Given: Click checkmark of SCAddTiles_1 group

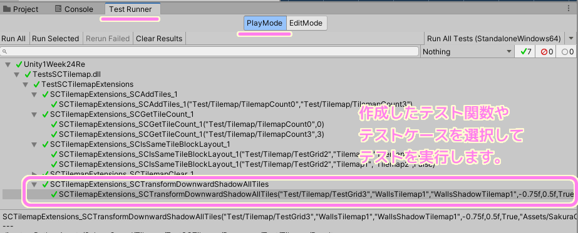Looking at the screenshot, I should coord(46,94).
